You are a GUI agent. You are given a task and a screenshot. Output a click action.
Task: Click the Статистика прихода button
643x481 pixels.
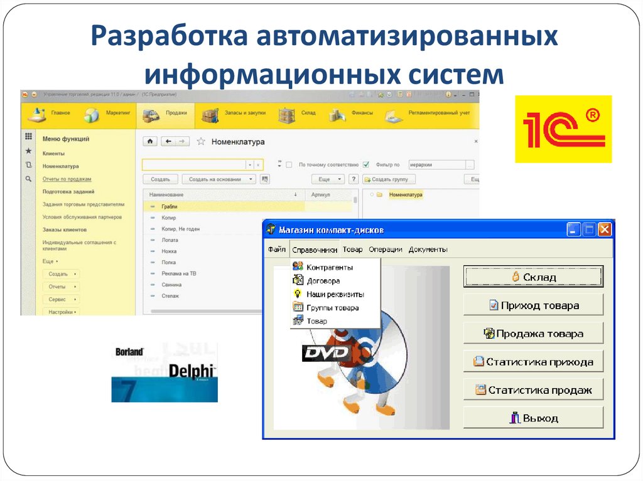point(534,362)
